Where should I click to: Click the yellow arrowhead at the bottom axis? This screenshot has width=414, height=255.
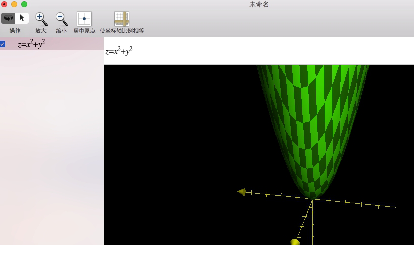click(295, 243)
